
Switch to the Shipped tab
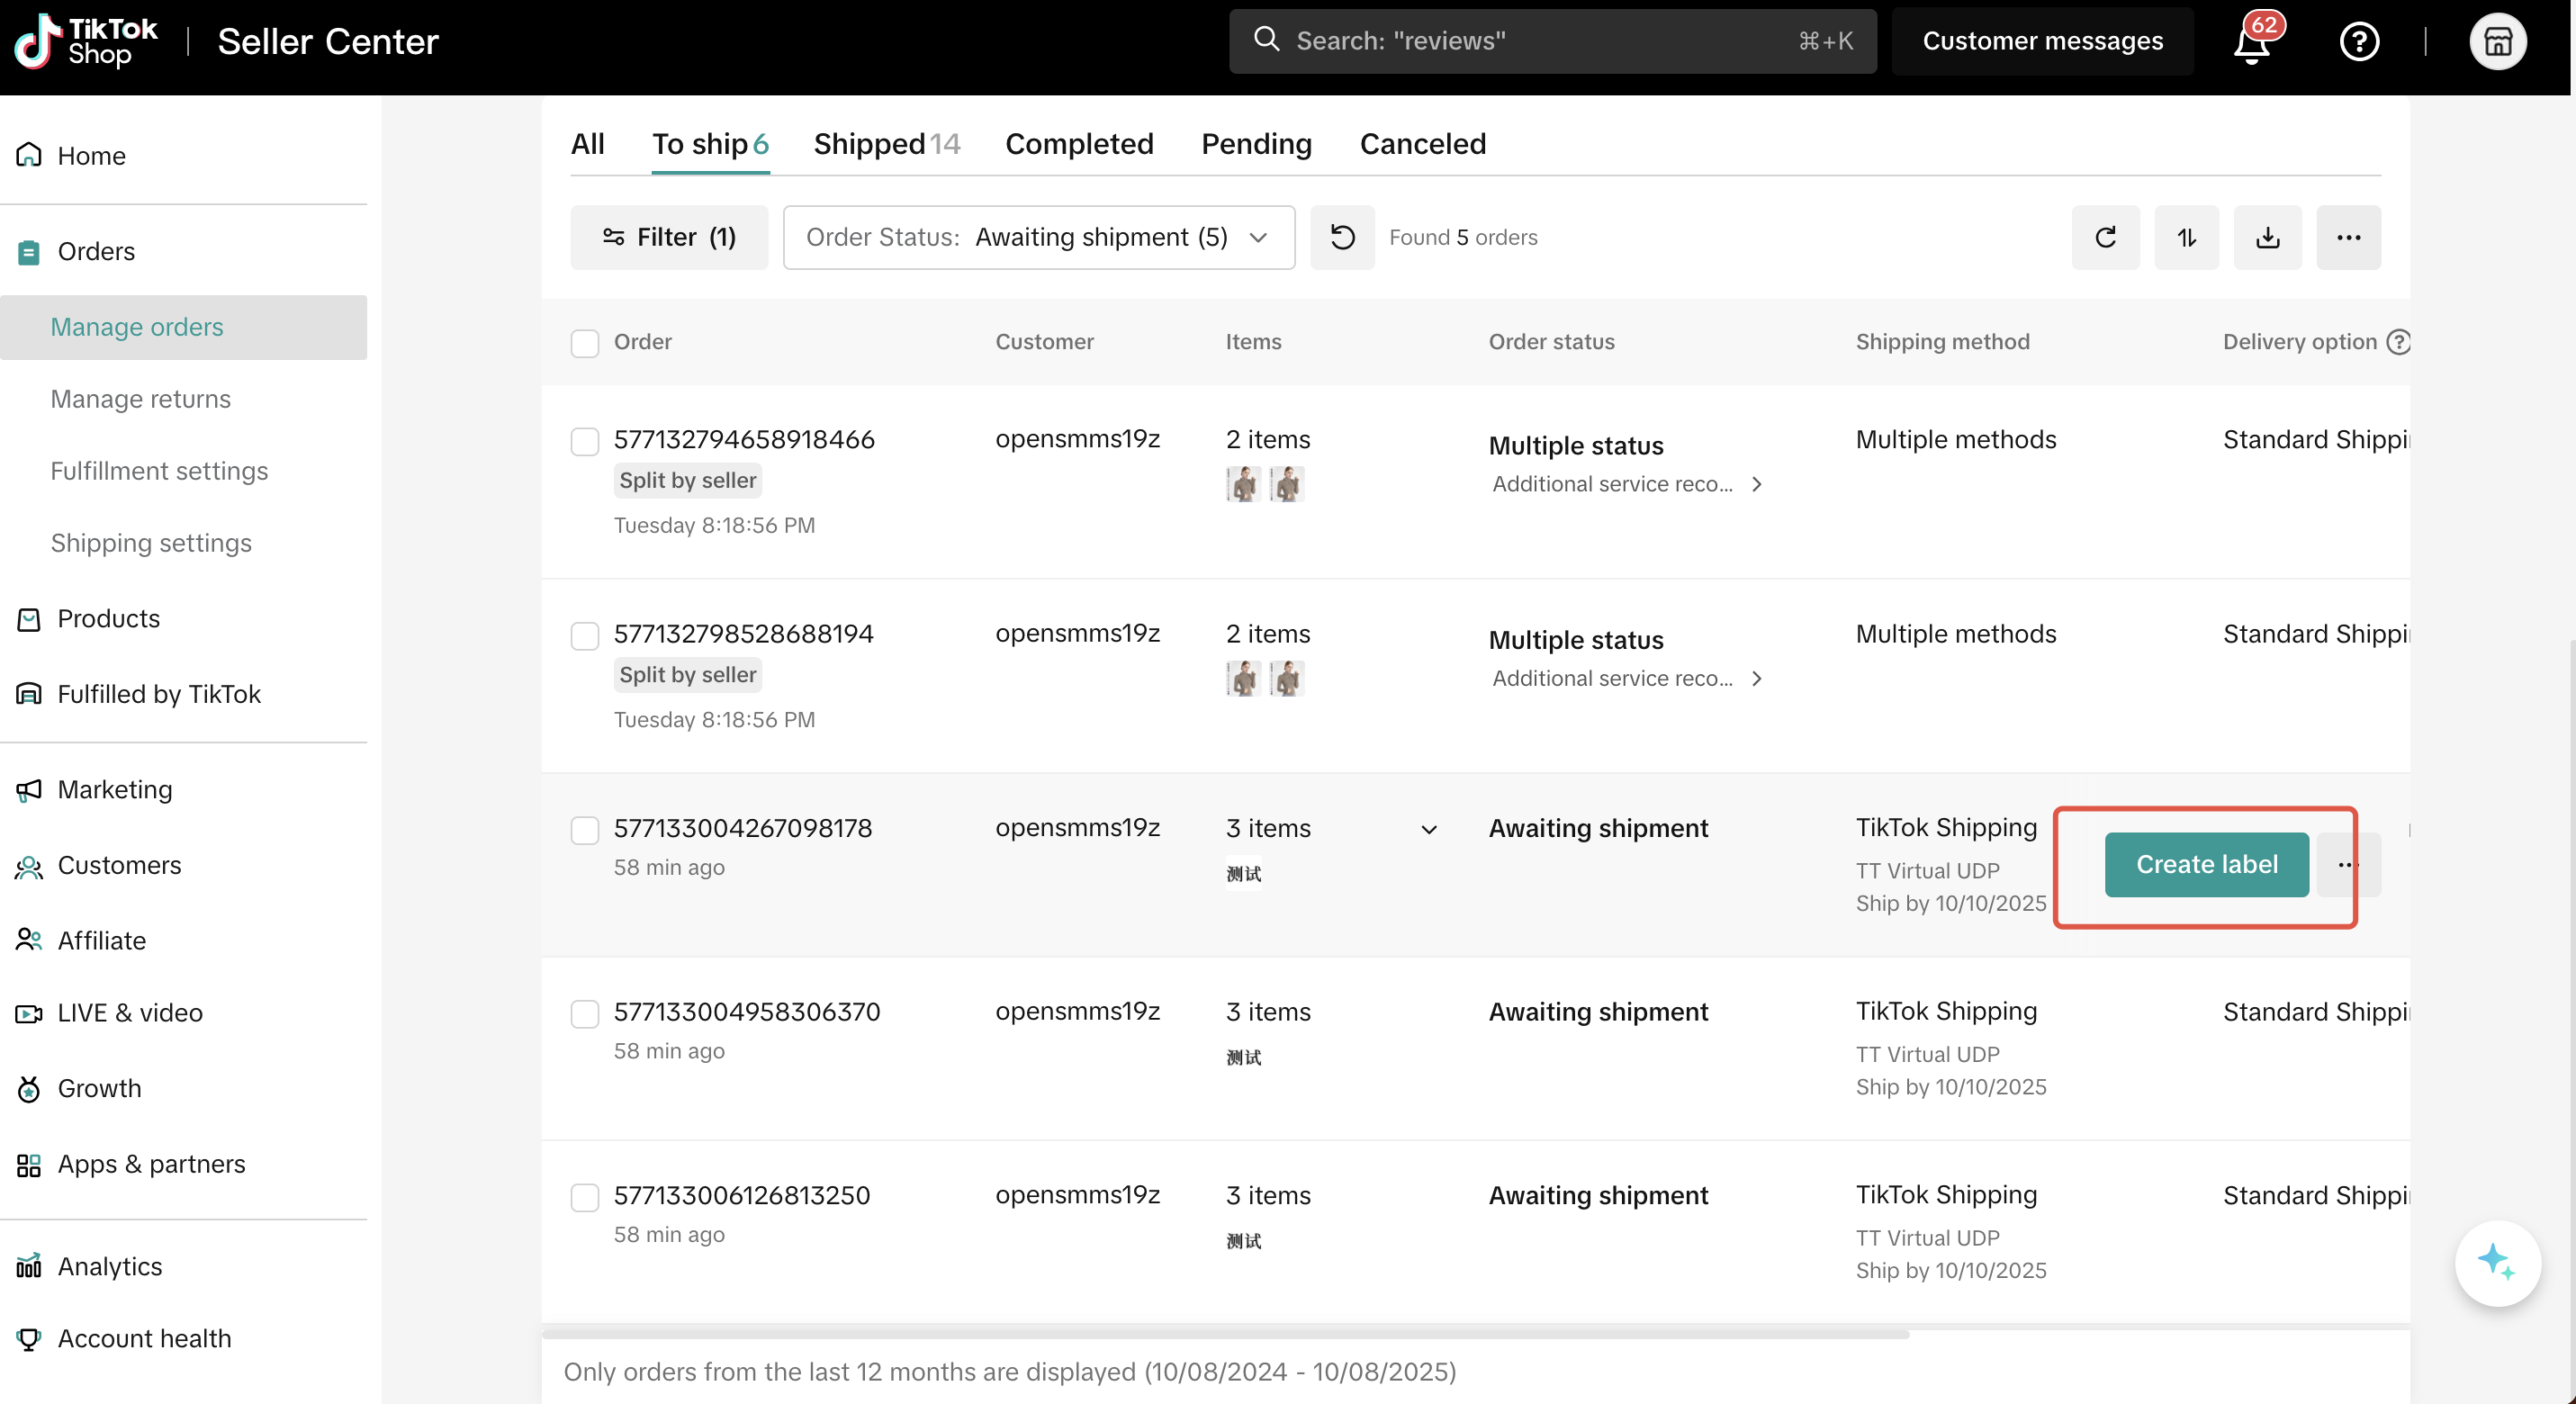pyautogui.click(x=886, y=144)
